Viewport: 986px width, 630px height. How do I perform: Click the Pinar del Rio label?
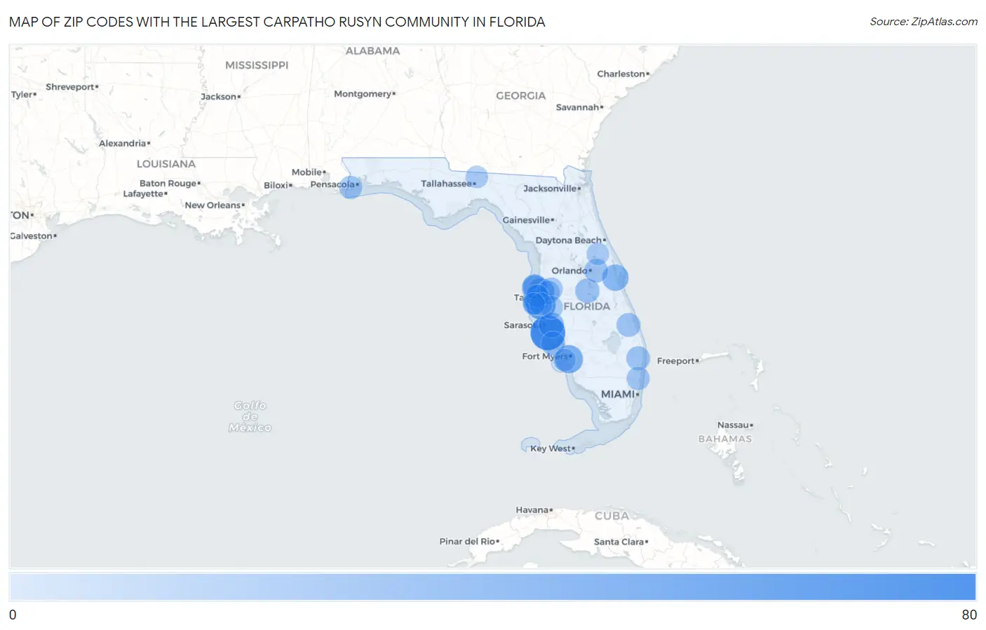click(468, 542)
